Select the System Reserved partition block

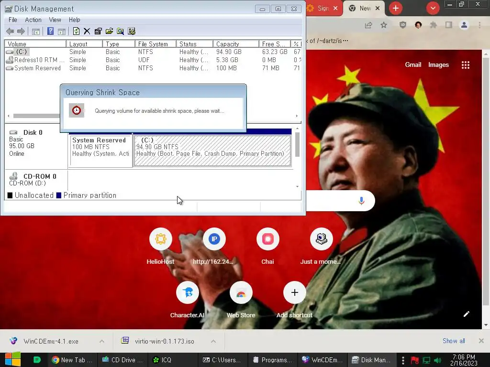pyautogui.click(x=101, y=151)
